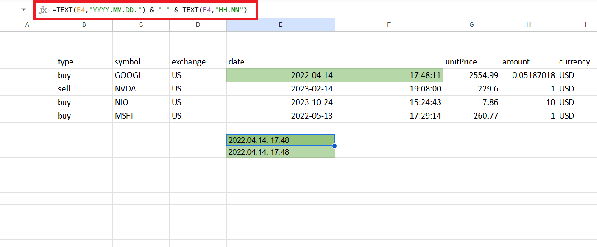Select column E header
The width and height of the screenshot is (597, 247).
[x=280, y=25]
